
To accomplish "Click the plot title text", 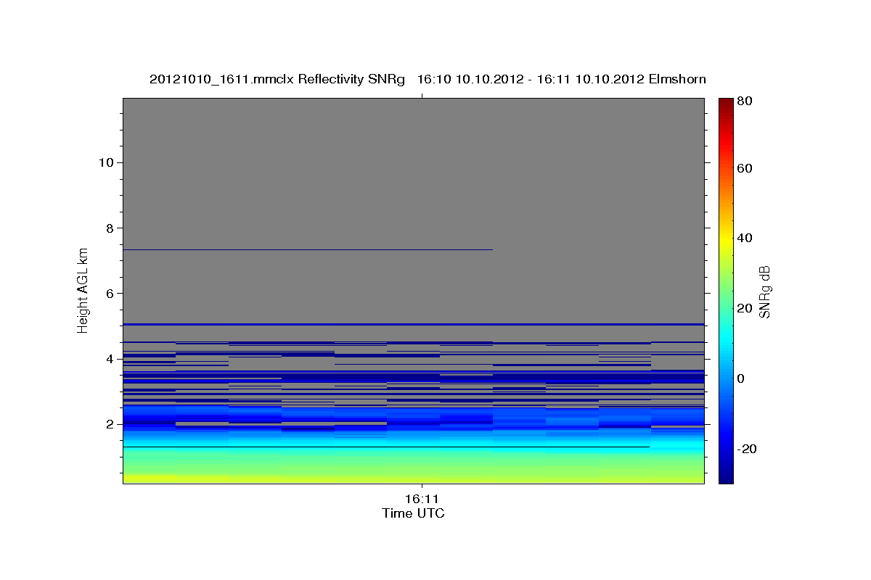I will (428, 79).
